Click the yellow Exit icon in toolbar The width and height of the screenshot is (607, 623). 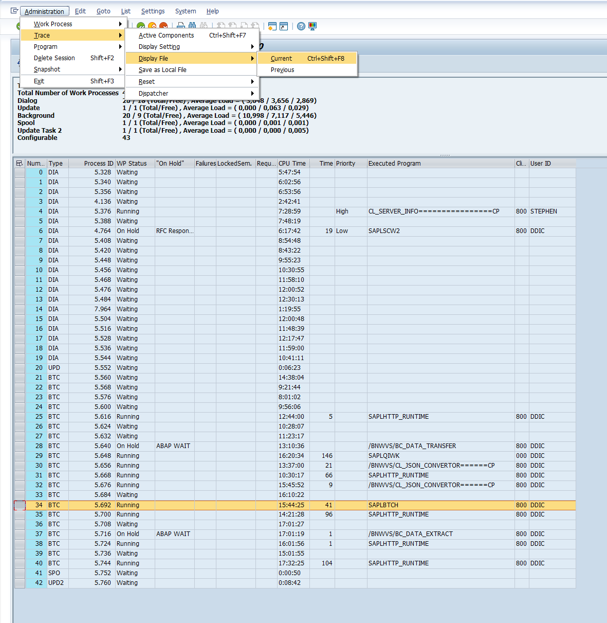point(152,26)
